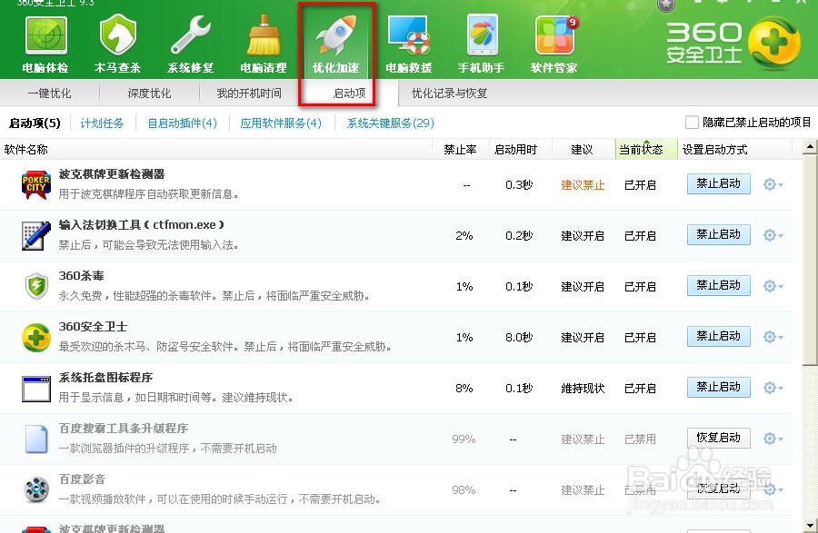Click 禁止启动 for 360杀毒

pos(719,285)
